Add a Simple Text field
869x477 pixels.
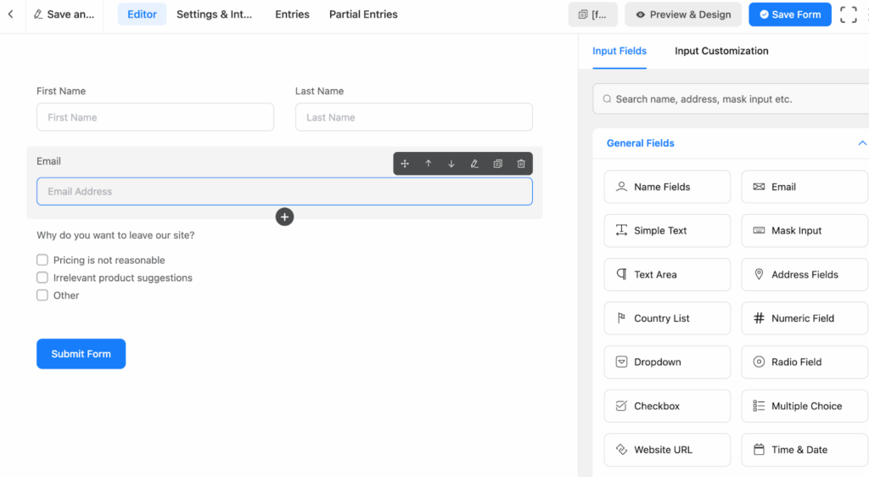pos(667,231)
